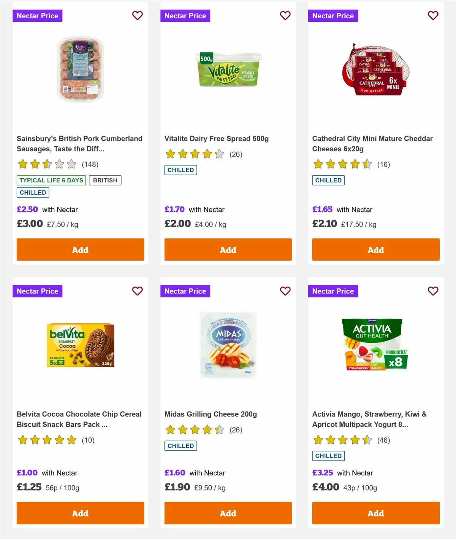
Task: Open Cathedral City Mini Mature Cheddar product page
Action: (x=372, y=144)
